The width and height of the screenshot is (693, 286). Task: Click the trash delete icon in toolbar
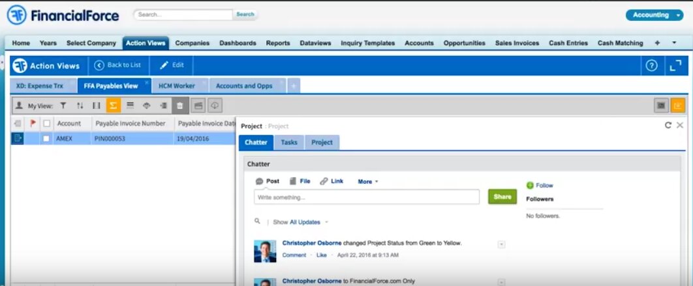click(x=181, y=105)
